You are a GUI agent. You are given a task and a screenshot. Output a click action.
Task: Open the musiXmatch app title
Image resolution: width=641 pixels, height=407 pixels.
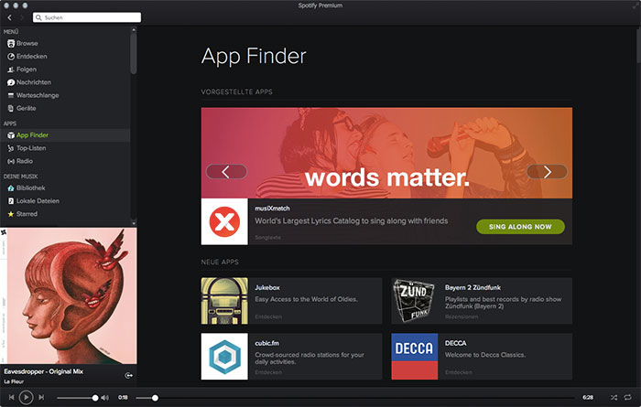272,209
